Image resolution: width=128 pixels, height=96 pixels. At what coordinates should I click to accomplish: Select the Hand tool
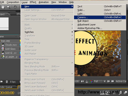click(3, 7)
